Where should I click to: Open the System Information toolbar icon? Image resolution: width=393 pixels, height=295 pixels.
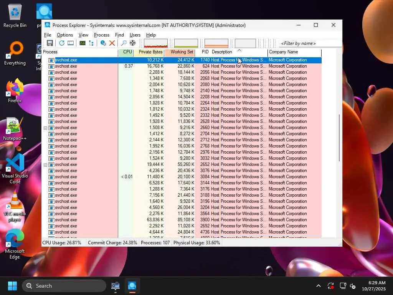pos(71,43)
